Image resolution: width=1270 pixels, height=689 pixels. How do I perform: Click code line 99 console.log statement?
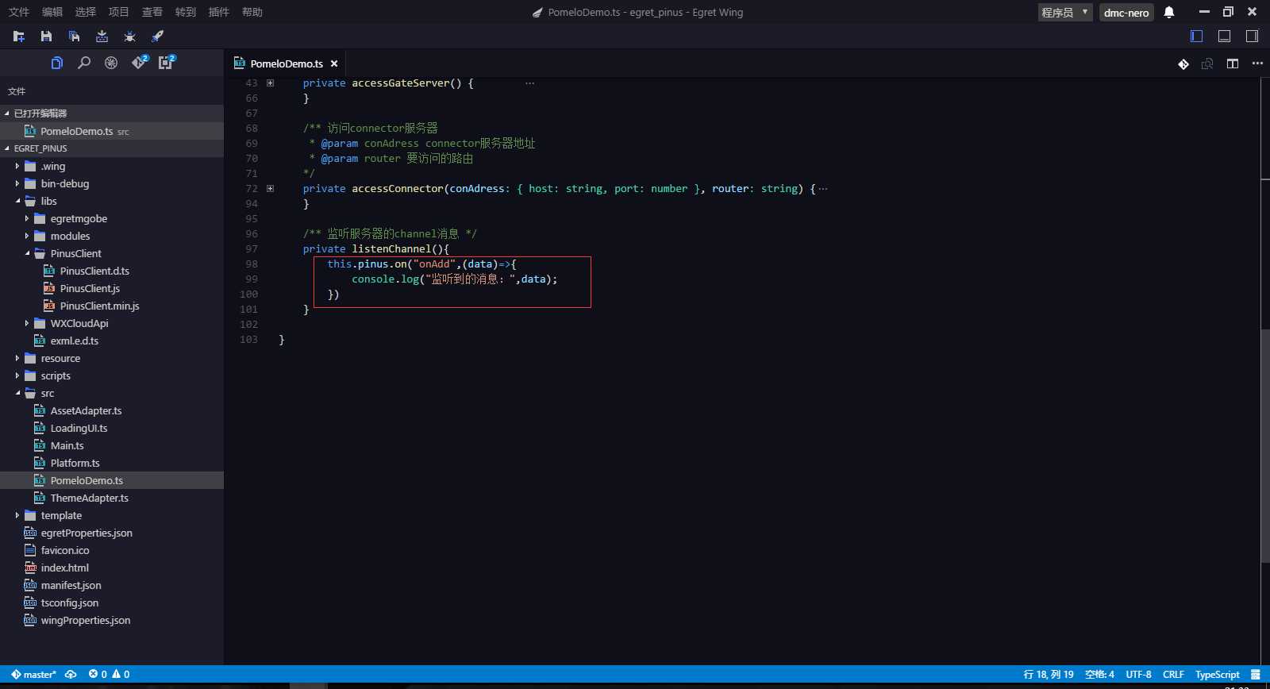pyautogui.click(x=455, y=279)
